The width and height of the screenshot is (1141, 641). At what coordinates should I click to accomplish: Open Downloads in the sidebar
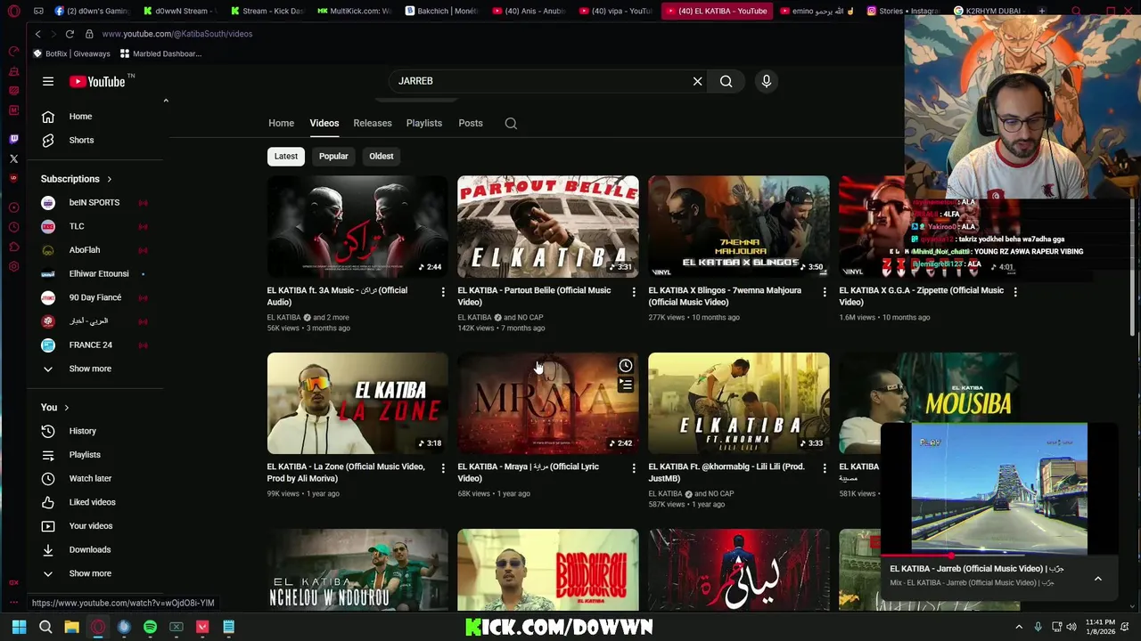click(x=89, y=549)
